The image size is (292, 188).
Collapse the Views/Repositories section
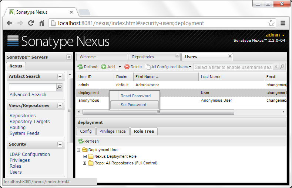pos(60,106)
